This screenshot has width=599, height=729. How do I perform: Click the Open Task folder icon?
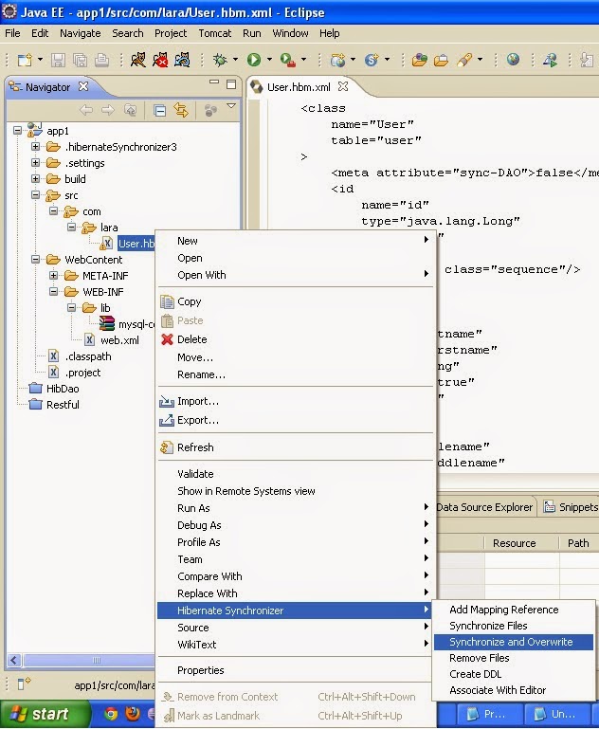(441, 60)
